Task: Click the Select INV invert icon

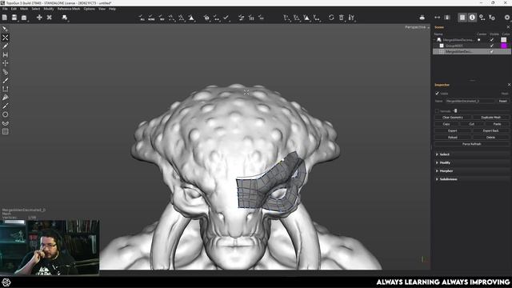Action: pos(162,18)
